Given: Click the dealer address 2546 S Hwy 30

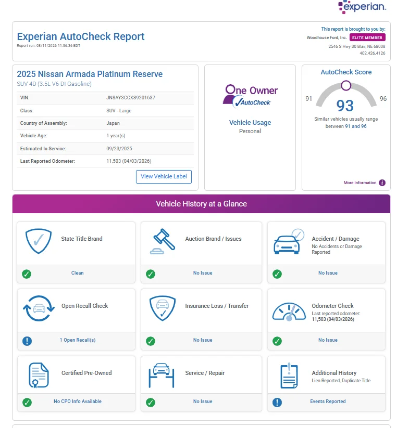Looking at the screenshot, I should [357, 46].
